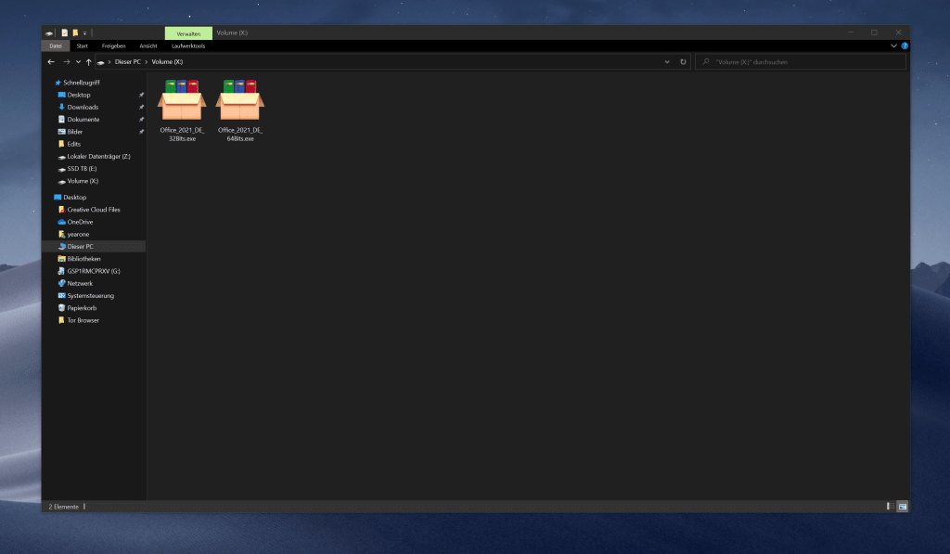Click the Volume (X:) window title text

tap(232, 32)
